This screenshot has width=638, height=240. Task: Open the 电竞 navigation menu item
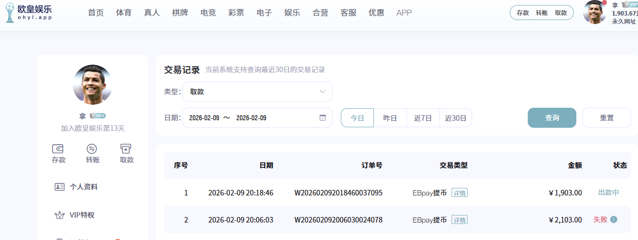[x=207, y=13]
